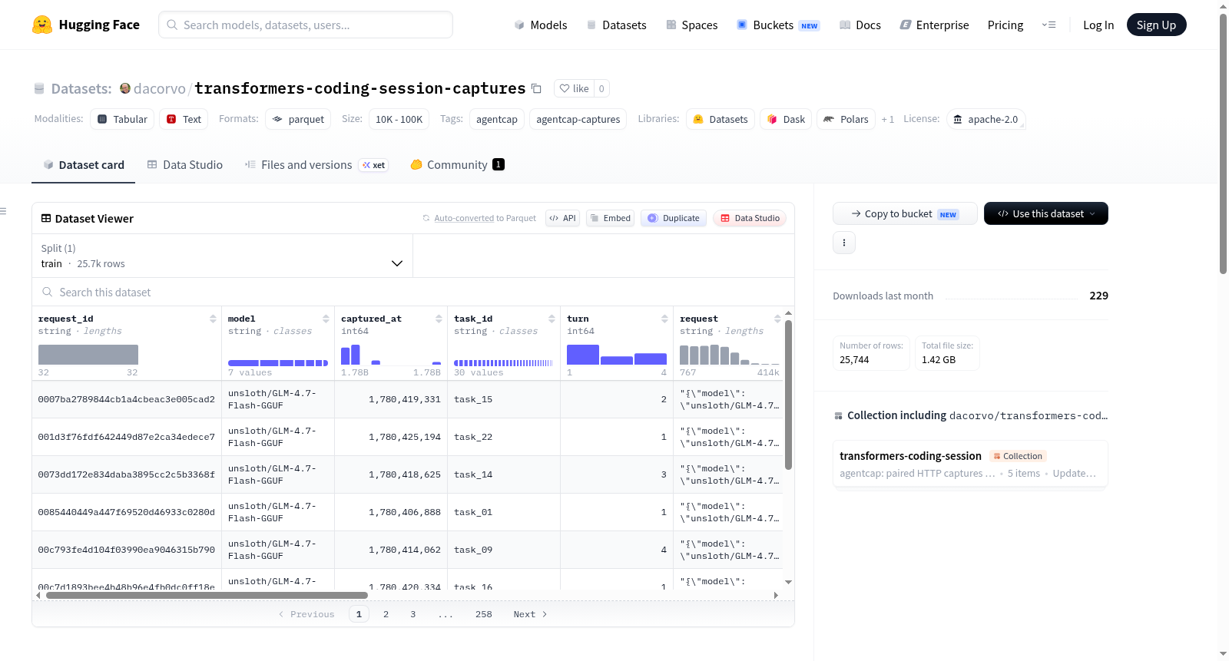Open the Pricing page
Image resolution: width=1229 pixels, height=661 pixels.
coord(1005,25)
